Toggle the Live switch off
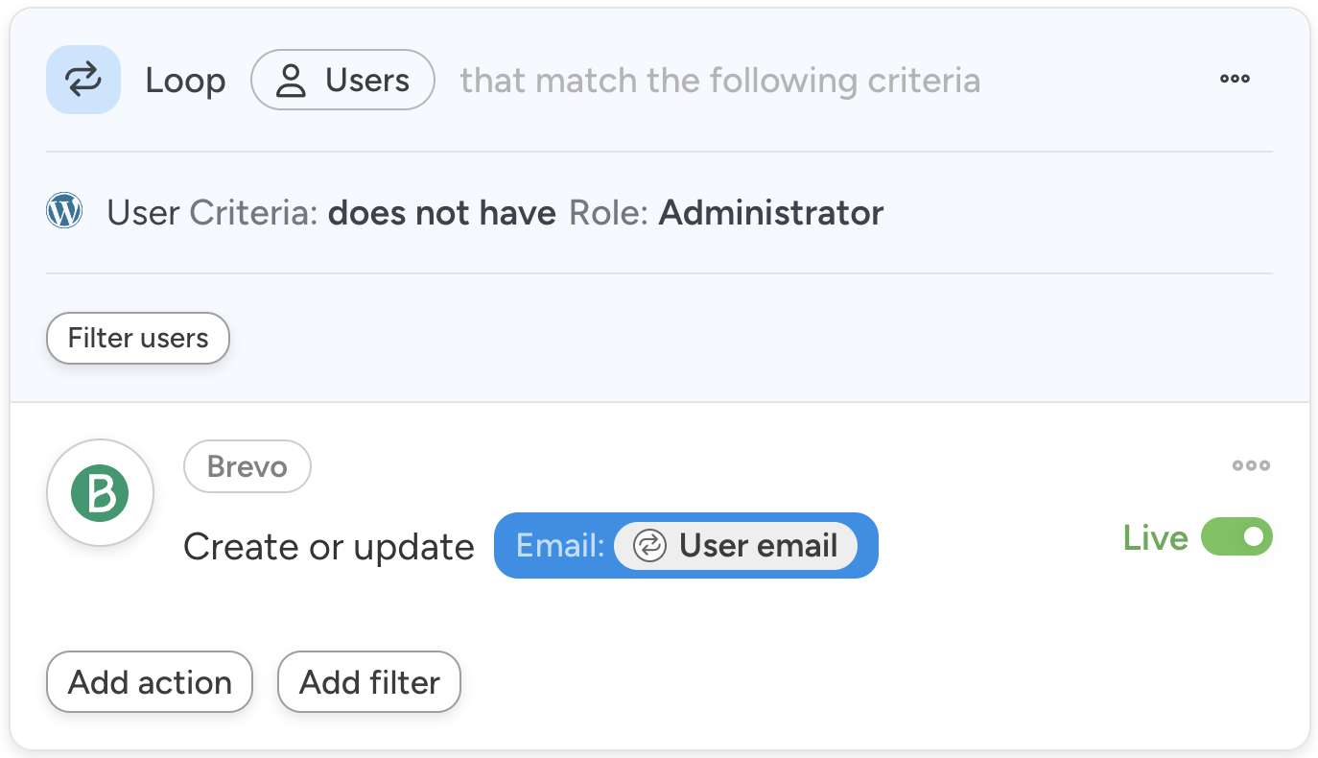 click(x=1236, y=537)
